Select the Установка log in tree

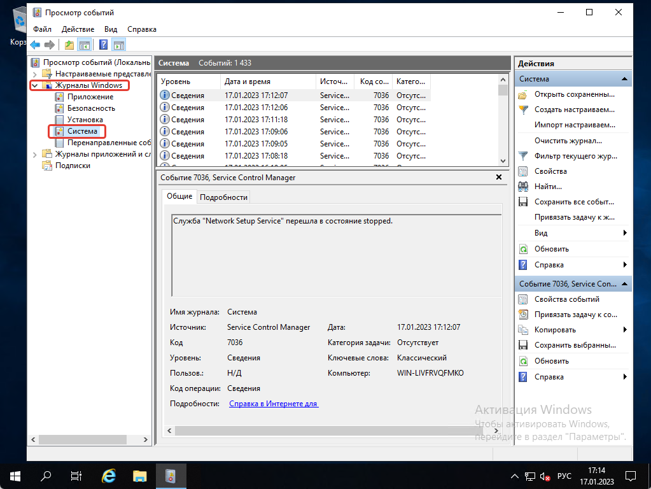click(x=85, y=120)
